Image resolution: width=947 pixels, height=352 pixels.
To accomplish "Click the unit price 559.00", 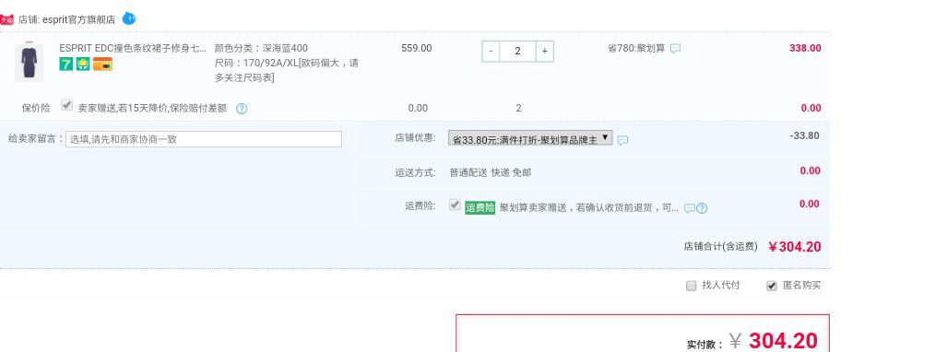I will tap(416, 48).
